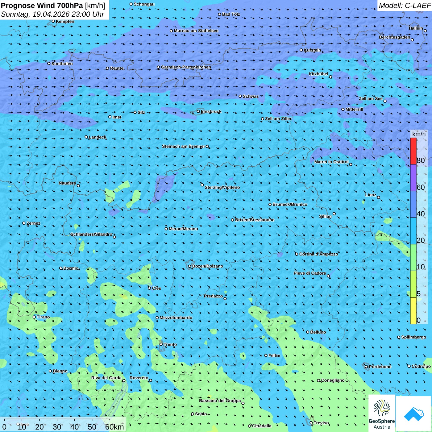Click the Predazzo label

[x=213, y=296]
